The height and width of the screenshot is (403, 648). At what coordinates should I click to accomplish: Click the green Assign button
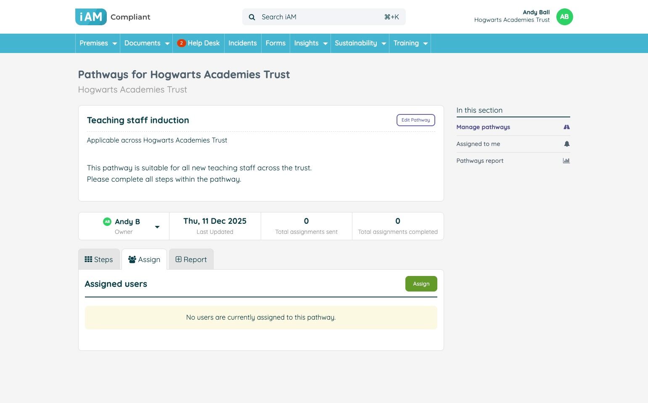[421, 284]
